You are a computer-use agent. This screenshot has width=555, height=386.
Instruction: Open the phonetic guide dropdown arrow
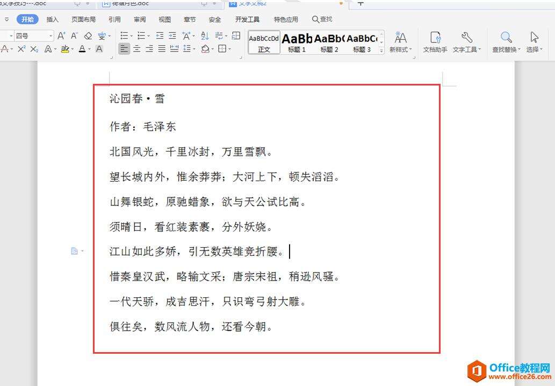tap(110, 36)
